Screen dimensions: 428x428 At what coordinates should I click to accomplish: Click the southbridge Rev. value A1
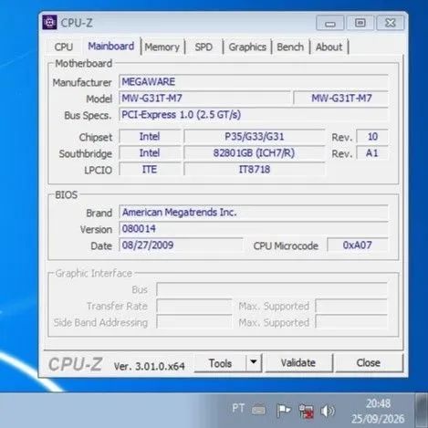pyautogui.click(x=372, y=153)
